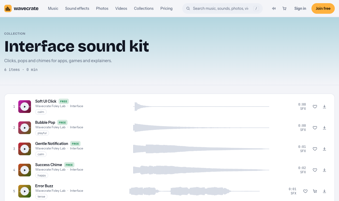This screenshot has width=339, height=201.
Task: Select the tense tag under Error Buzz
Action: (x=41, y=197)
